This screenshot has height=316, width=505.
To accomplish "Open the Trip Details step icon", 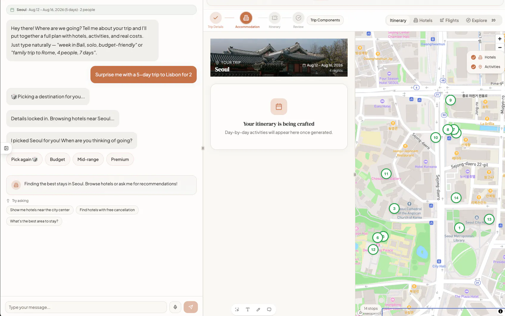I will pyautogui.click(x=216, y=18).
